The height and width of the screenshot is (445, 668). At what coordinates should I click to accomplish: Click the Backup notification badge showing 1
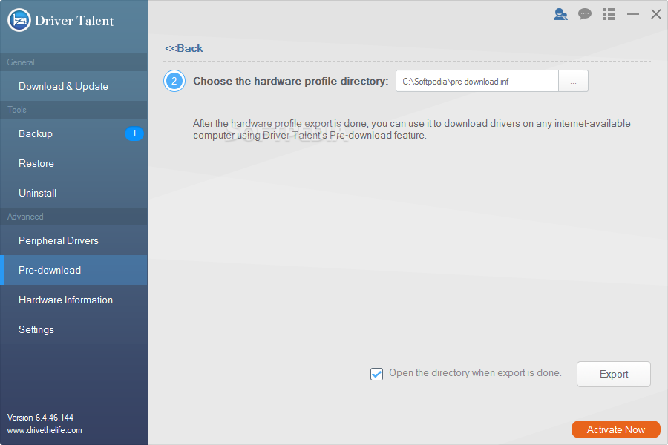click(x=134, y=133)
